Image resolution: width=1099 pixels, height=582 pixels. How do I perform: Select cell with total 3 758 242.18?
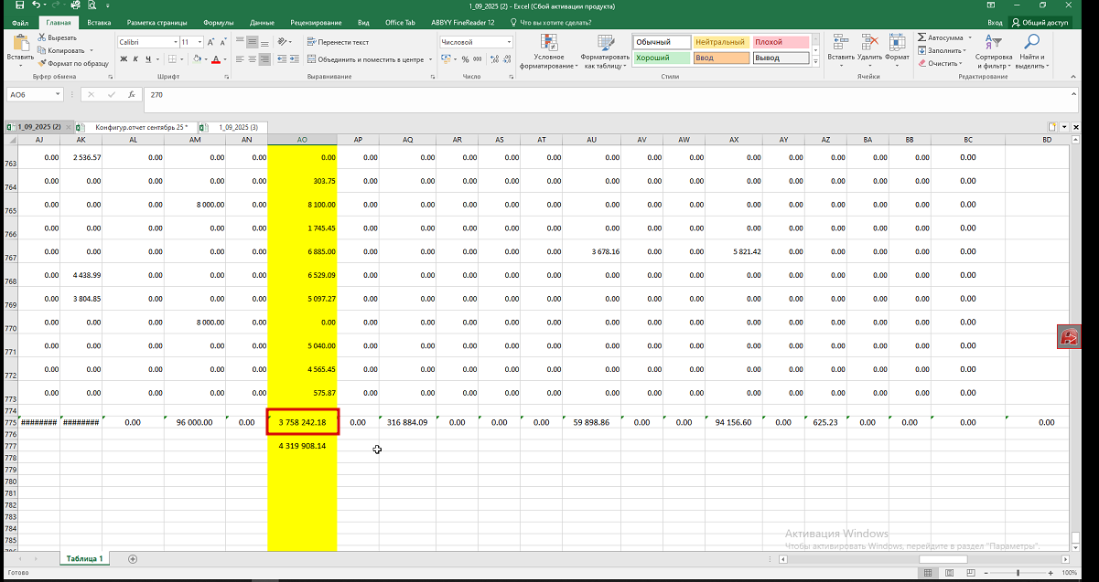click(x=302, y=422)
